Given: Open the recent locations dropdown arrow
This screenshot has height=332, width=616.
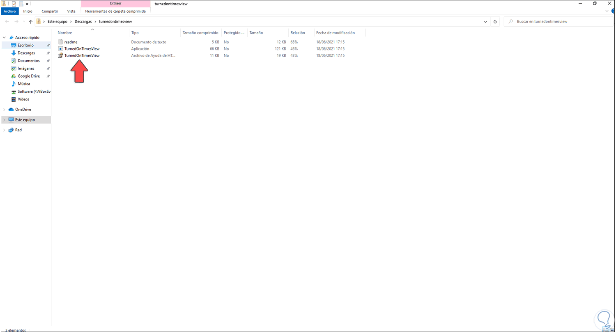Looking at the screenshot, I should tap(23, 21).
